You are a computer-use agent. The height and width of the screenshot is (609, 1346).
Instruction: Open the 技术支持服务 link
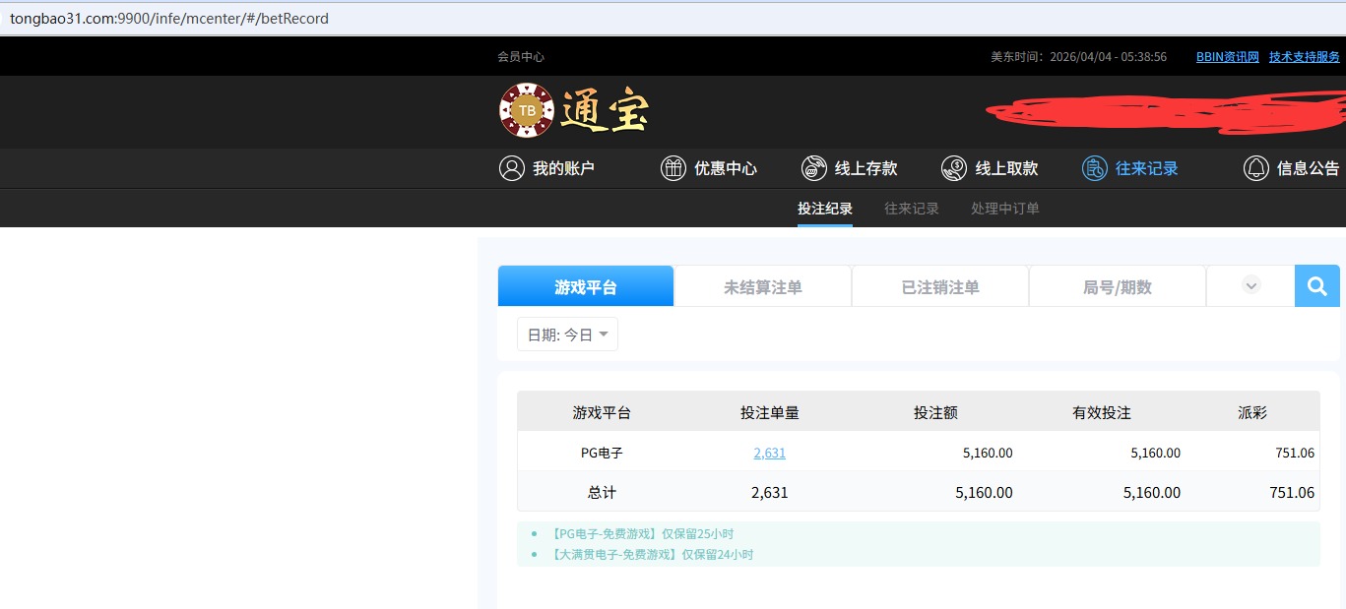(1304, 57)
